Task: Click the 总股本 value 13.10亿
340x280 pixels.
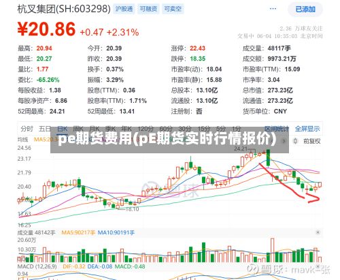Action: [207, 90]
